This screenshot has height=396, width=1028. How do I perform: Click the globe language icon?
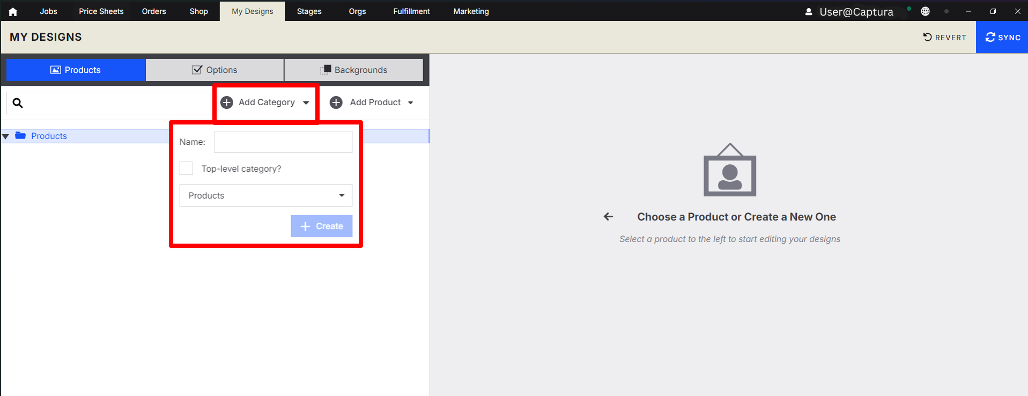(x=925, y=11)
